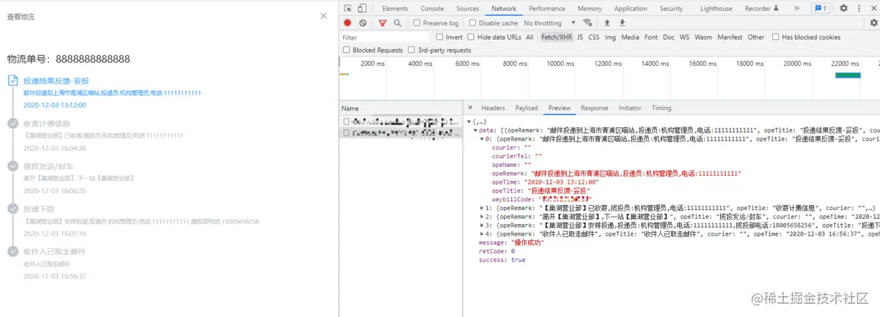Screen dimensions: 880x317
Task: Show the request Headers tab
Action: [493, 108]
